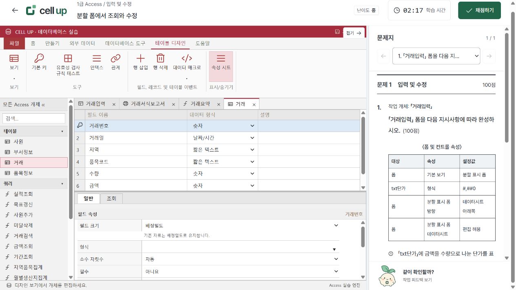Click the navigation pane 검색 search field

tap(34, 119)
